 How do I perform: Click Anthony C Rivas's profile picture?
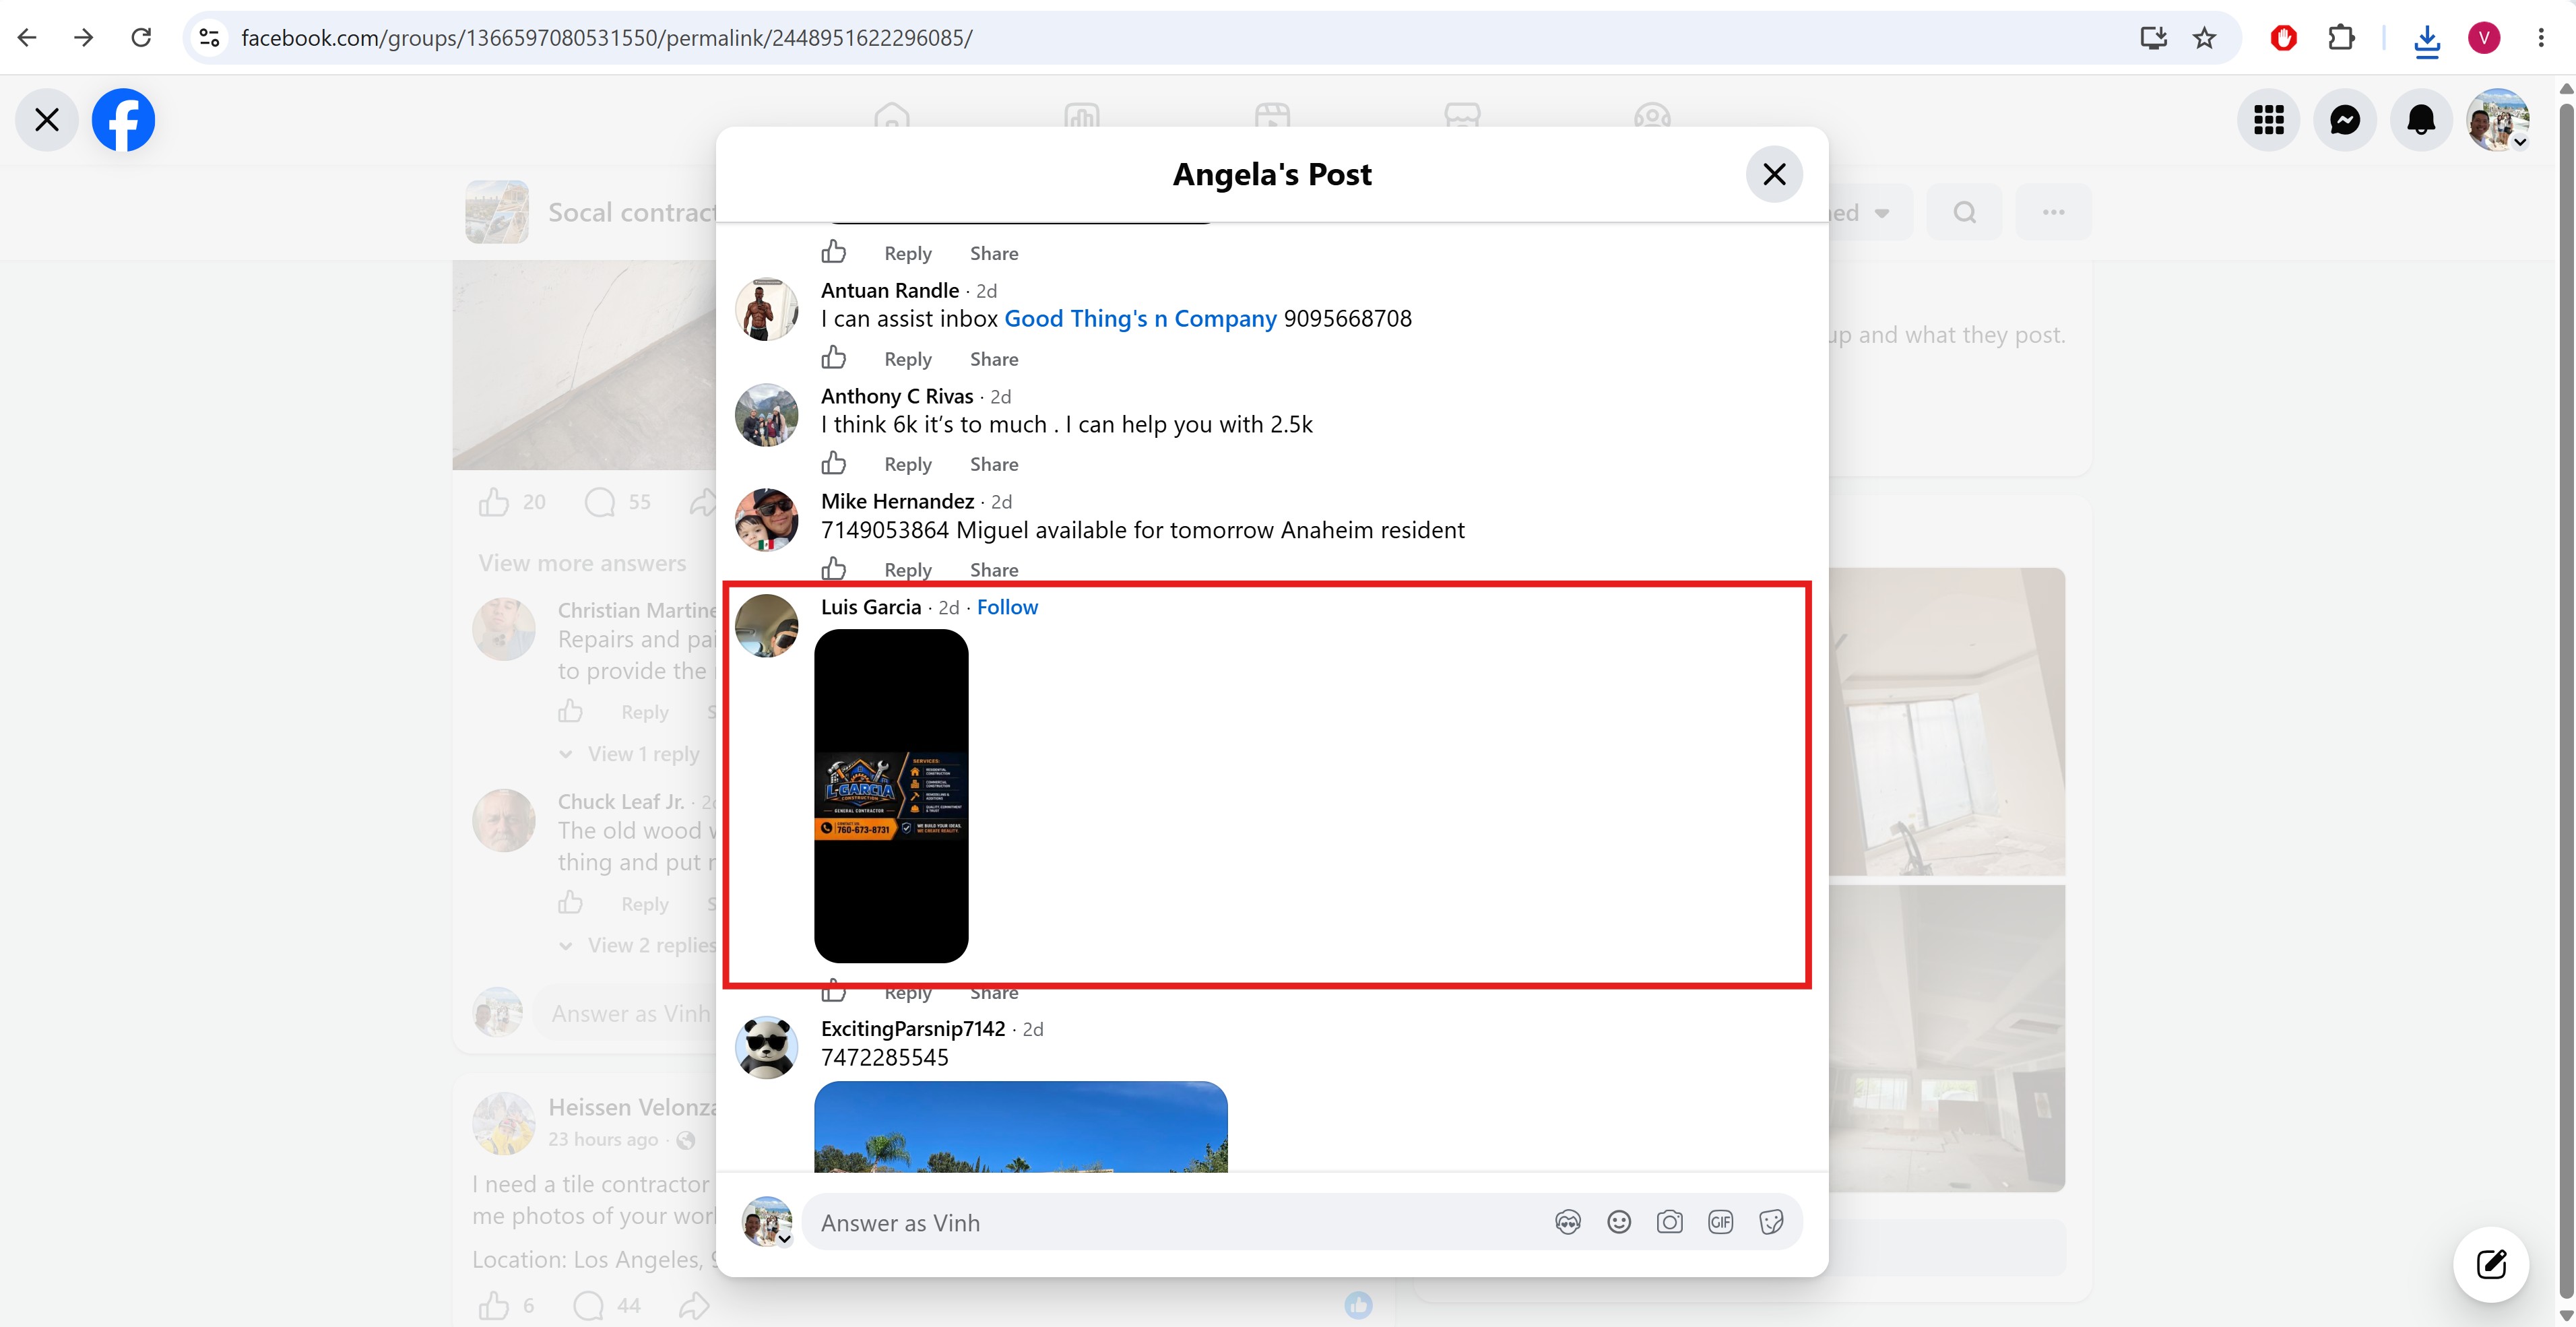pos(767,415)
